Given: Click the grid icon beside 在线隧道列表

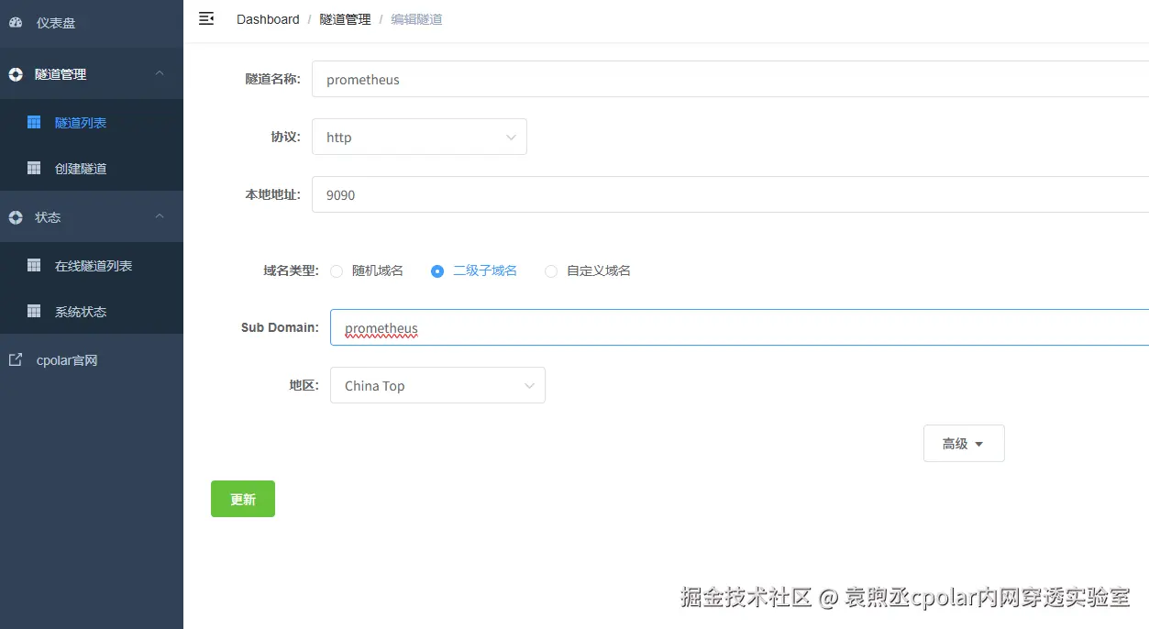Looking at the screenshot, I should pyautogui.click(x=34, y=265).
